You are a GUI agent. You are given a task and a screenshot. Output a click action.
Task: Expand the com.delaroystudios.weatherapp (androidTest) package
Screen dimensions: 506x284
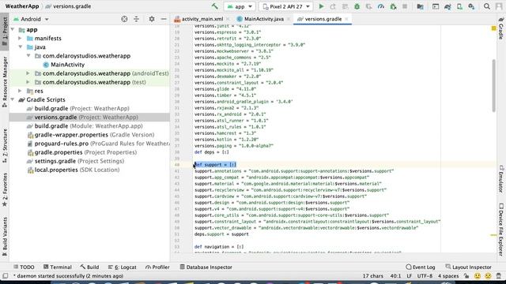coord(28,73)
